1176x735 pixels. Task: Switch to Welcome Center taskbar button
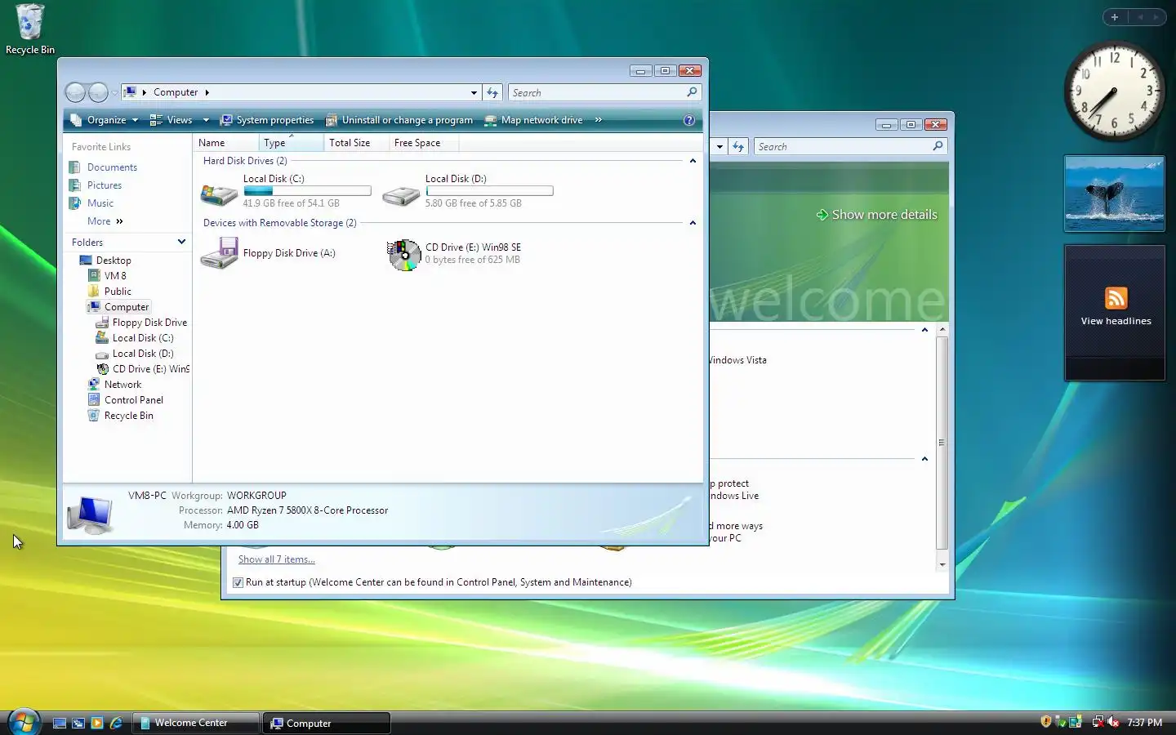click(195, 723)
